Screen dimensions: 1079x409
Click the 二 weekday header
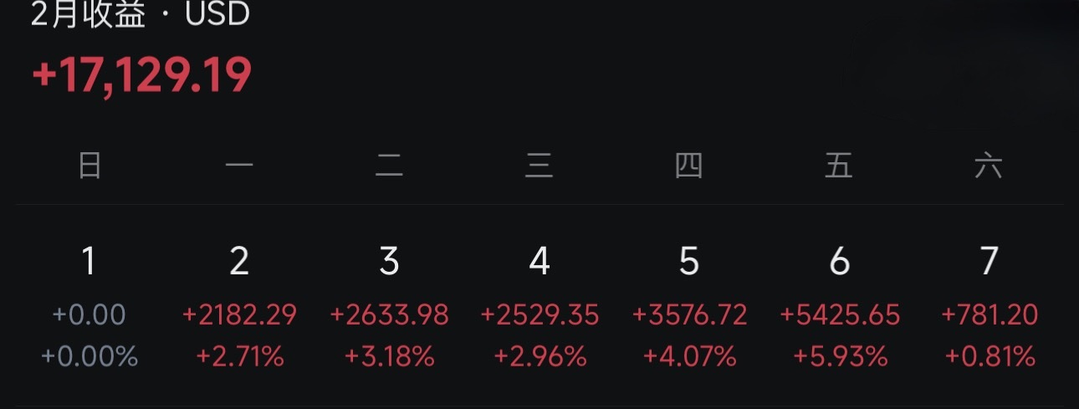click(x=389, y=166)
